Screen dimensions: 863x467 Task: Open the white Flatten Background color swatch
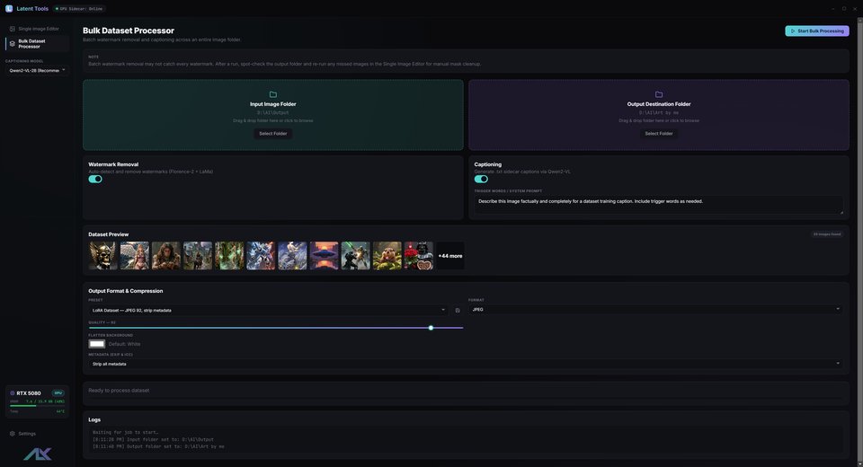pyautogui.click(x=97, y=344)
